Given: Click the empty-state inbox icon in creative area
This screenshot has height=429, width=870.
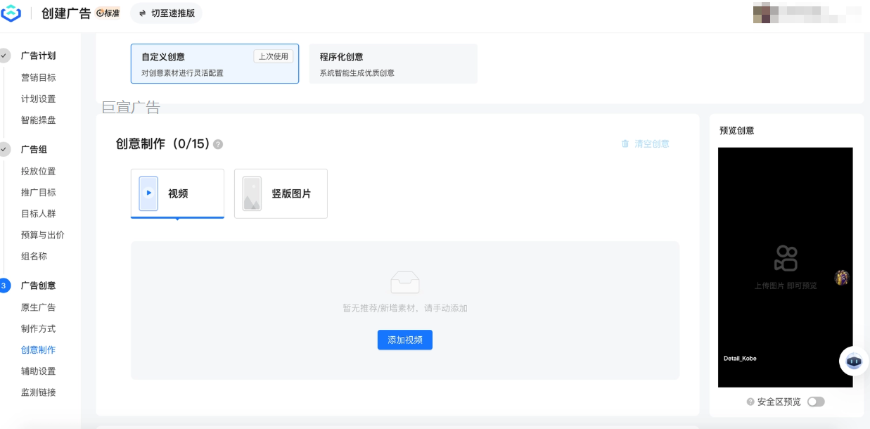Looking at the screenshot, I should point(404,282).
